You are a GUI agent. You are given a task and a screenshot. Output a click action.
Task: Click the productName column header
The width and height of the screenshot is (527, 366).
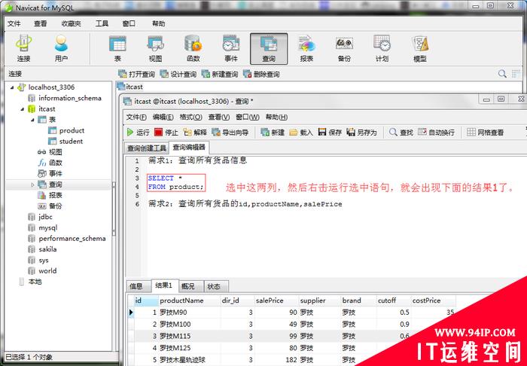(x=189, y=300)
